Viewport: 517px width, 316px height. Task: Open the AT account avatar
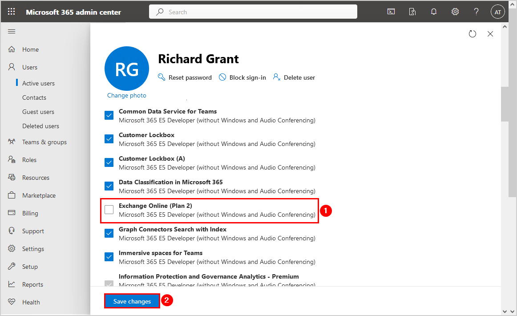click(498, 12)
